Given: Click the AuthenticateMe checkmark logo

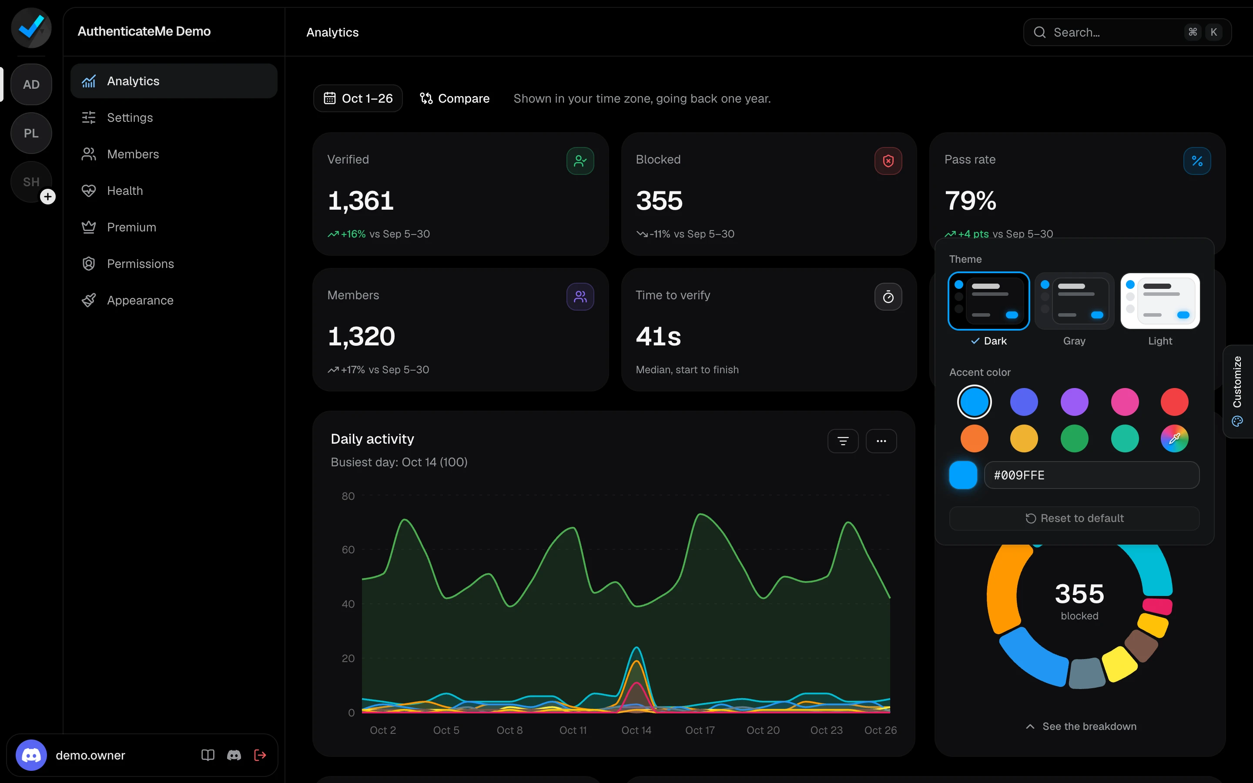Looking at the screenshot, I should pyautogui.click(x=31, y=27).
